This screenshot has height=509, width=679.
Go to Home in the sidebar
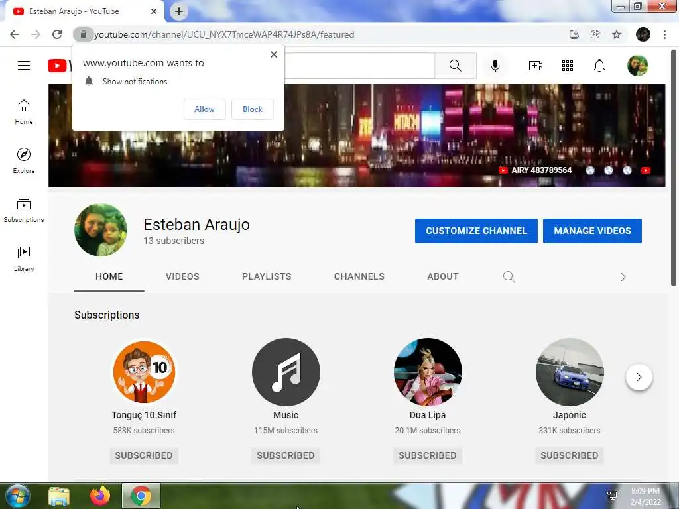24,112
